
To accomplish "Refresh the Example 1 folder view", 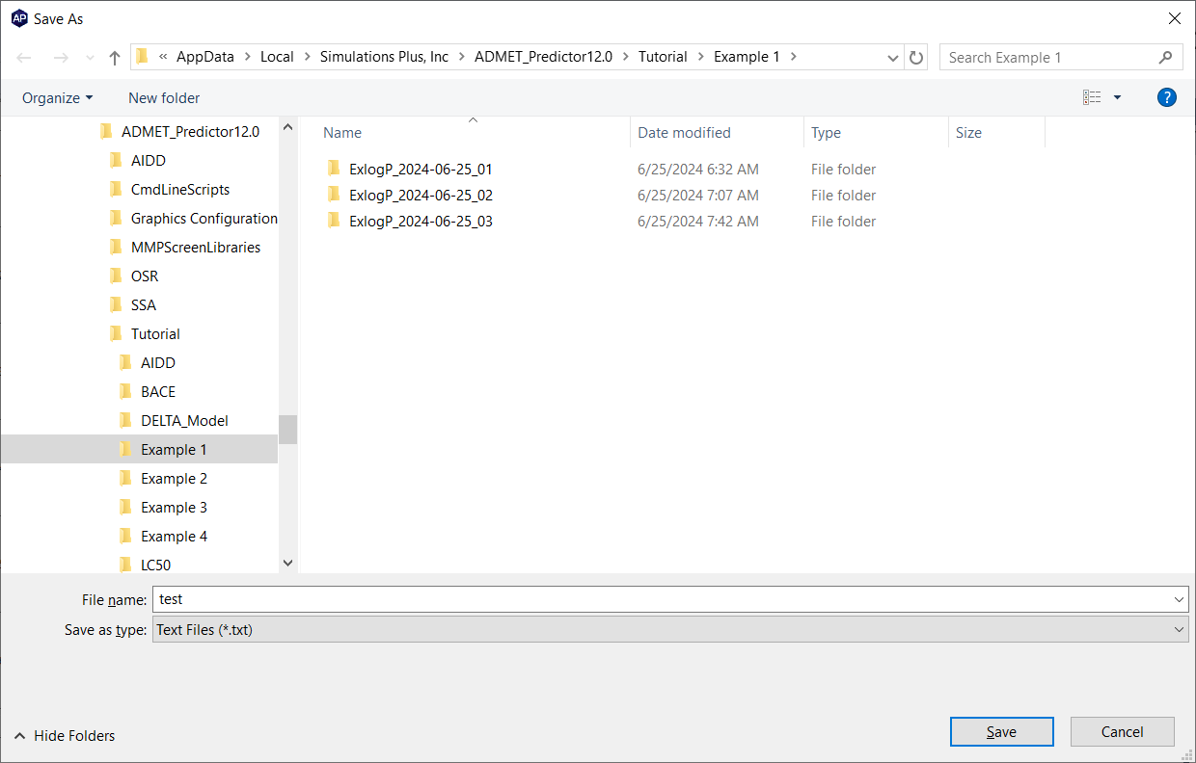I will click(916, 57).
